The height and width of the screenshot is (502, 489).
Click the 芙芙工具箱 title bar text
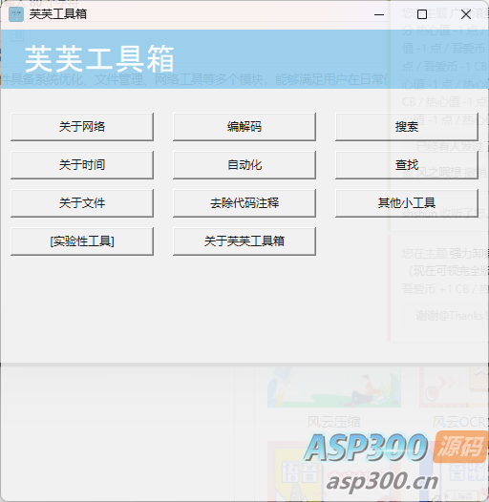[58, 14]
